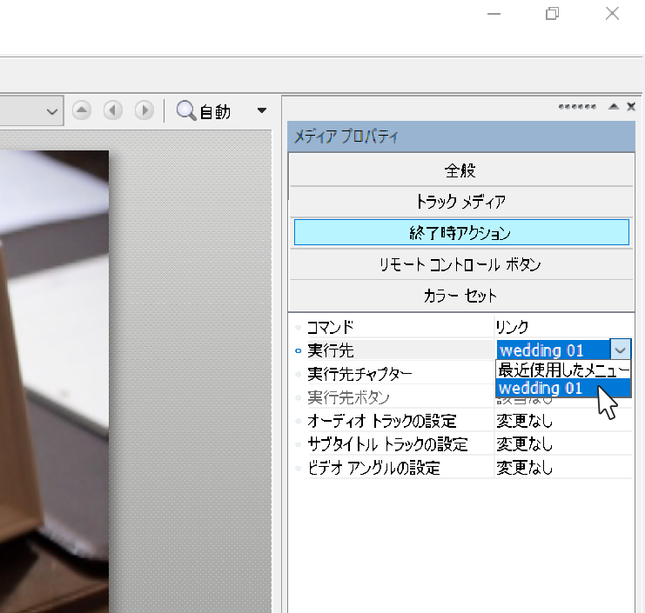Click 変更なし value for ビデオ アングルの設定

click(524, 468)
